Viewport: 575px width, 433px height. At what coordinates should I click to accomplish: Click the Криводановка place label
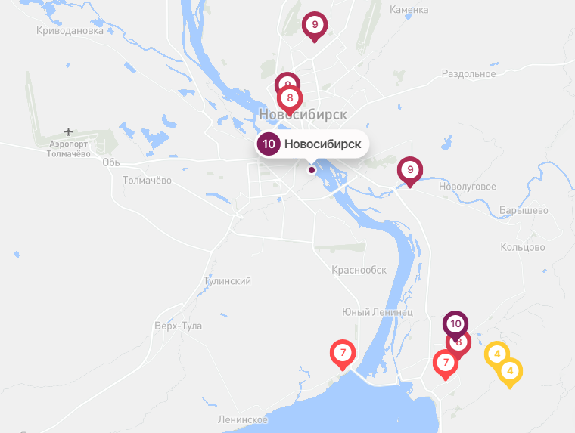pos(70,31)
